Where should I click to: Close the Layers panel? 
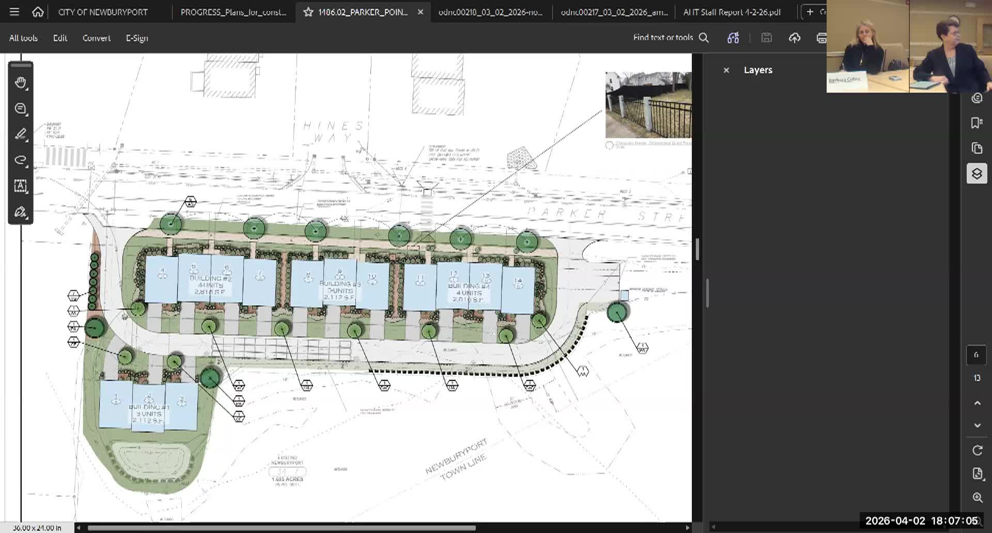726,70
